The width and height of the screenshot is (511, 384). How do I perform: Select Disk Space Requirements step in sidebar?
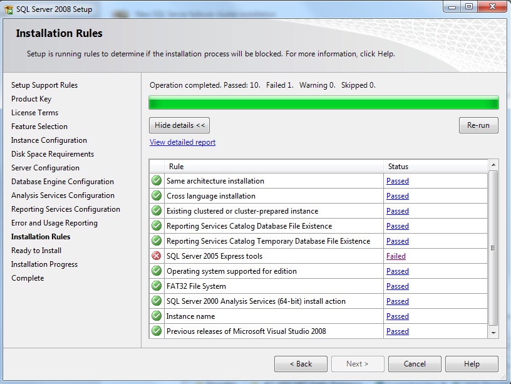click(53, 154)
